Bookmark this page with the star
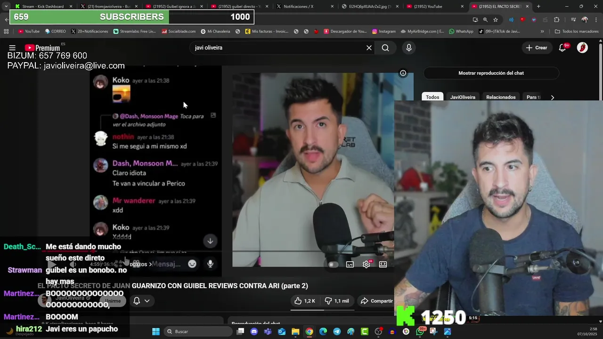The width and height of the screenshot is (603, 339). click(496, 20)
